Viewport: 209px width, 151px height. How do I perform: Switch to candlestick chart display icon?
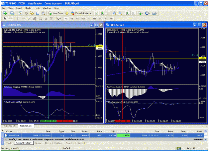point(102,13)
